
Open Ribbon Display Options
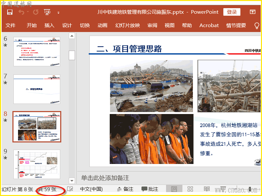(x=253, y=12)
